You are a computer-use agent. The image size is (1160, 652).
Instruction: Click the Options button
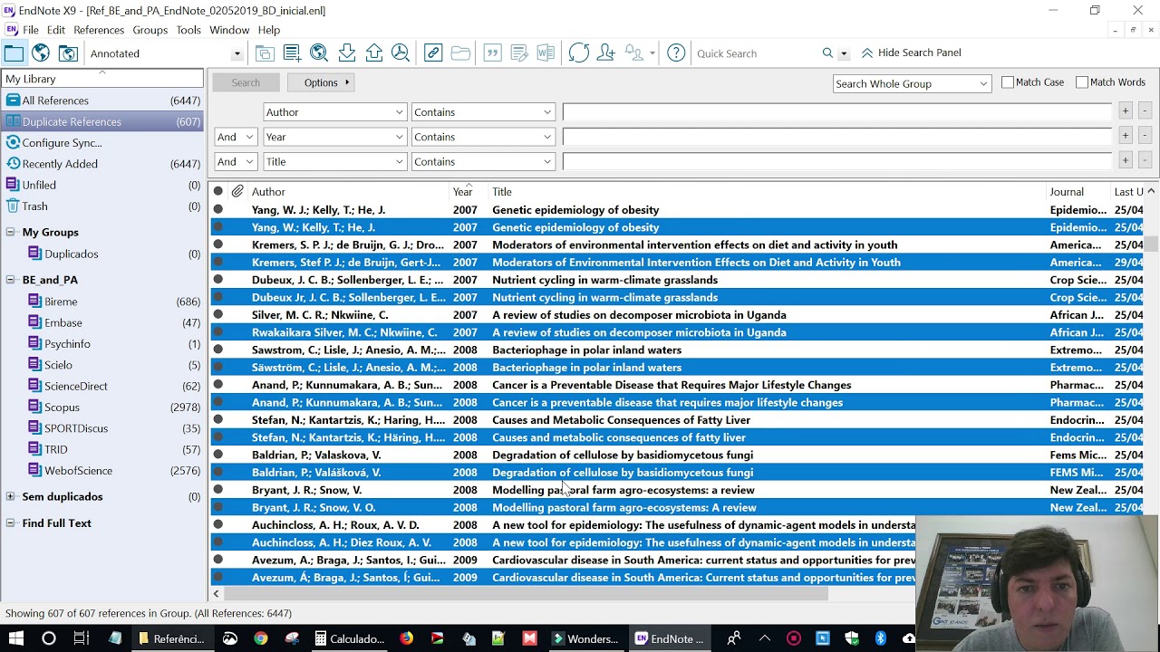point(321,82)
